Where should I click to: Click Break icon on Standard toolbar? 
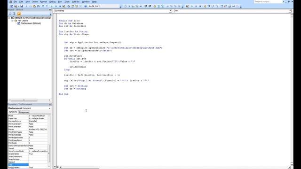pyautogui.click(x=56, y=6)
